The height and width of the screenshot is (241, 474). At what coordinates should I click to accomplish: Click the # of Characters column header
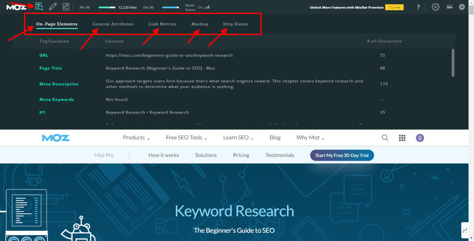[x=384, y=41]
